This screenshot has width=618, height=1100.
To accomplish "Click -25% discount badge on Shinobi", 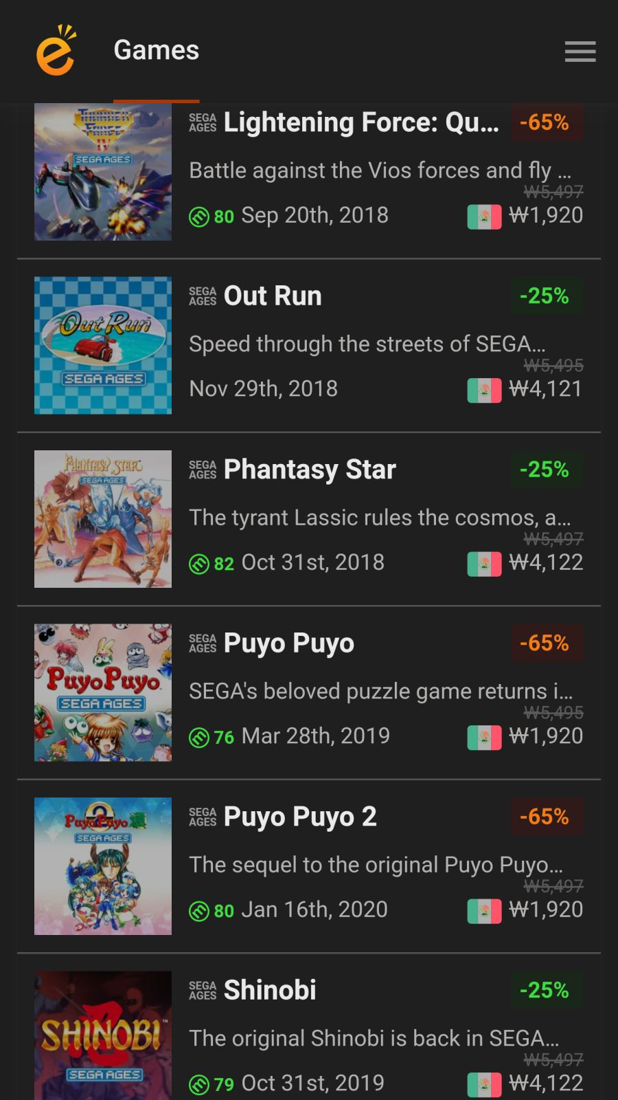I will point(545,990).
